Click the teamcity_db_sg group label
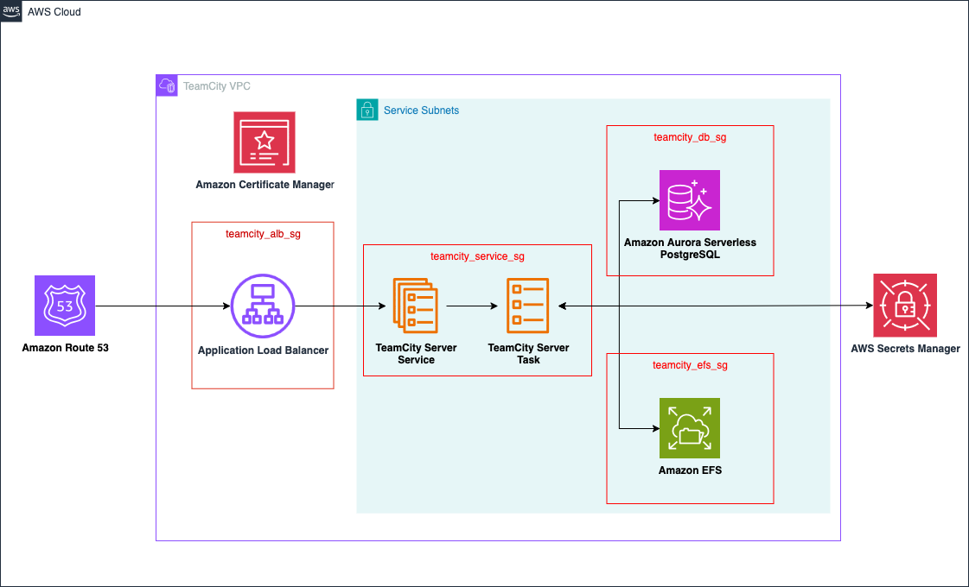 689,136
